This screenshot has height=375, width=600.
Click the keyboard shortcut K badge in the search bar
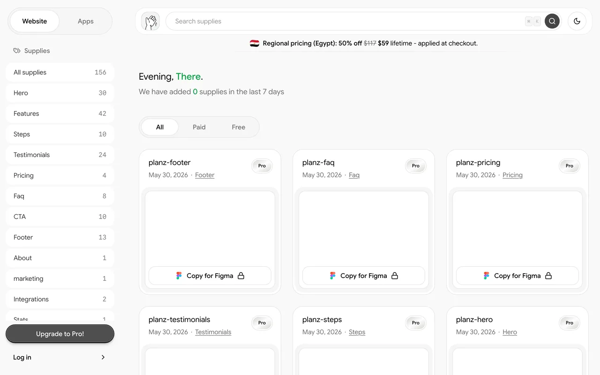click(537, 21)
